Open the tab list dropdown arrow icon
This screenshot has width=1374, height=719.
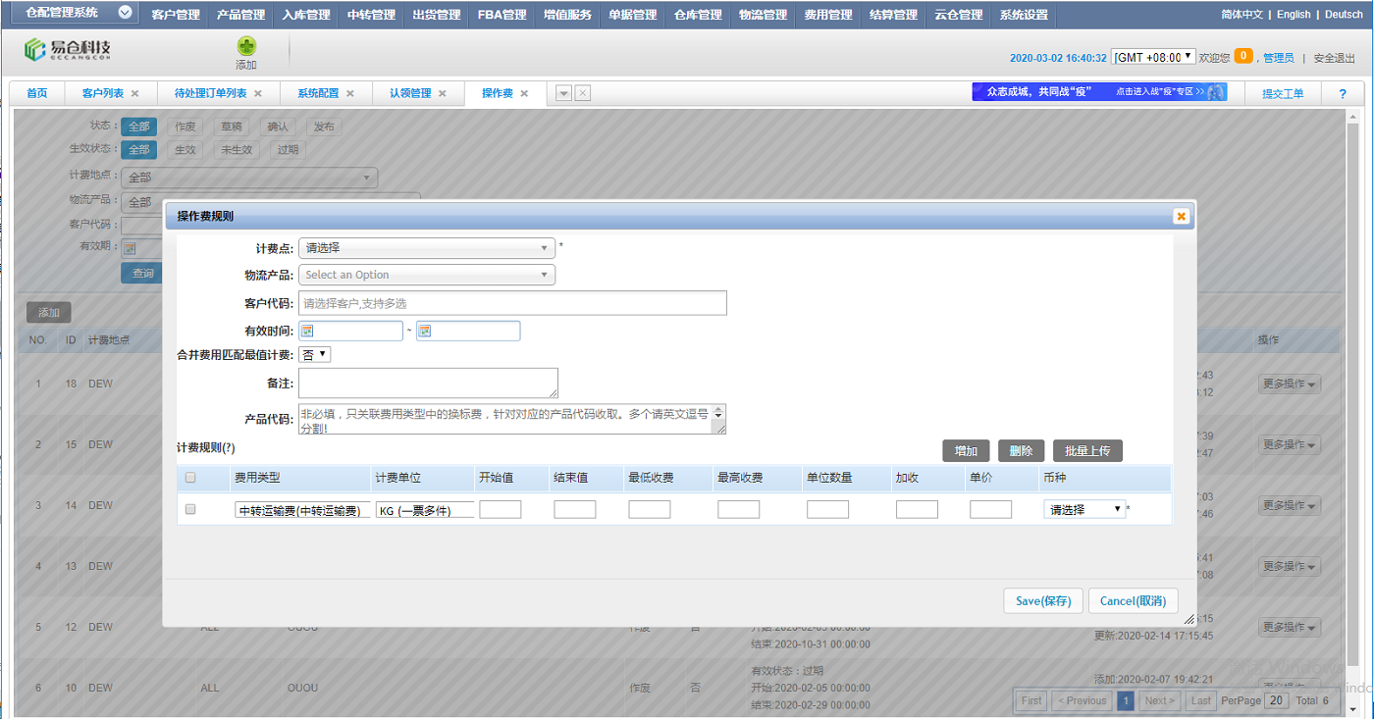click(563, 93)
